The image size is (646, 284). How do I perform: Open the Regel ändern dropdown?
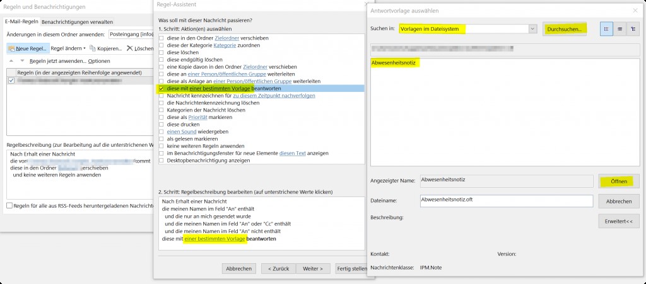point(68,48)
